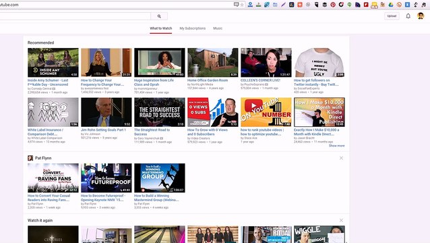Switch to Music tab
Screen dimensions: 430x243
click(x=218, y=28)
